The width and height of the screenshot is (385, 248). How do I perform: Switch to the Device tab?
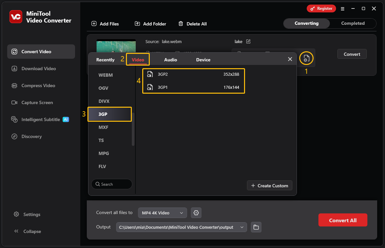point(203,60)
